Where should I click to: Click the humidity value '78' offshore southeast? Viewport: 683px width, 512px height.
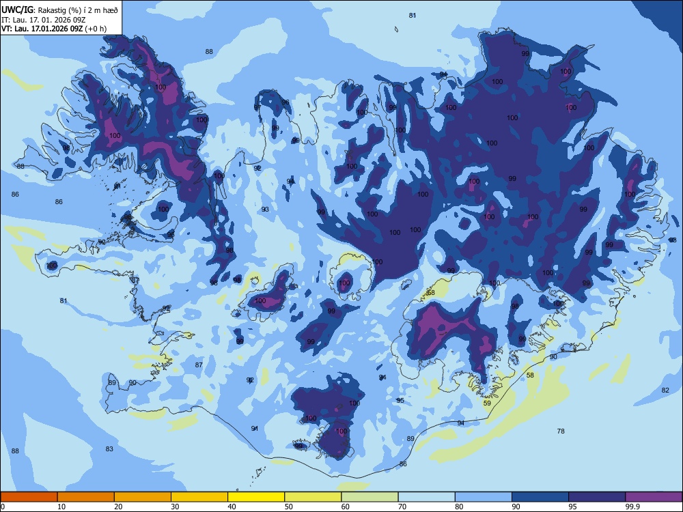point(561,431)
